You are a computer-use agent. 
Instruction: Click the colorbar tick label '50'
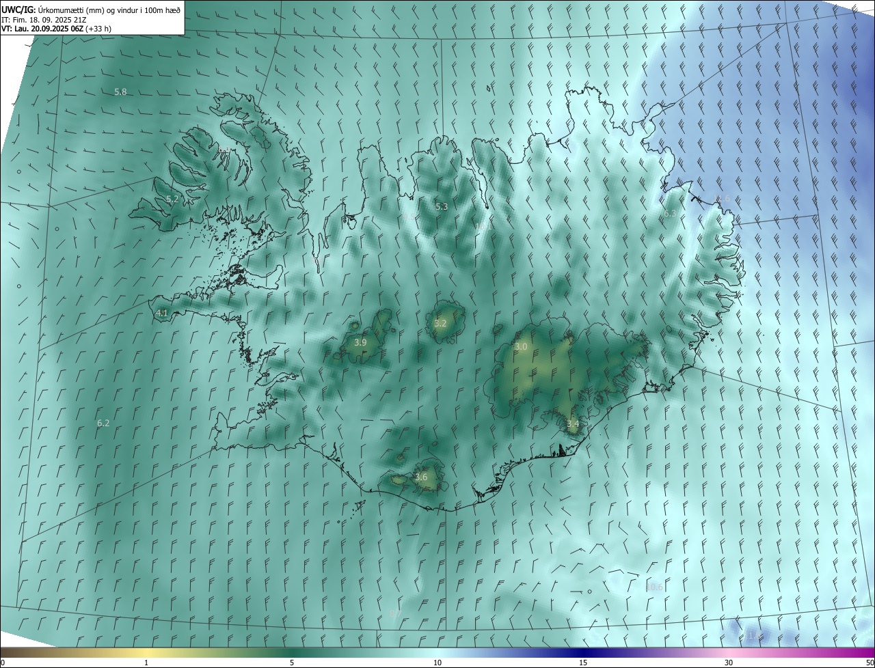[x=870, y=663]
